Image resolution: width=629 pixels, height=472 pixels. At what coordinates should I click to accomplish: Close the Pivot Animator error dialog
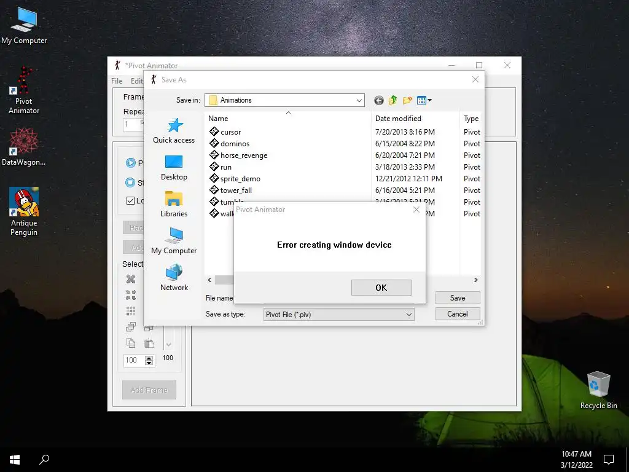click(416, 210)
